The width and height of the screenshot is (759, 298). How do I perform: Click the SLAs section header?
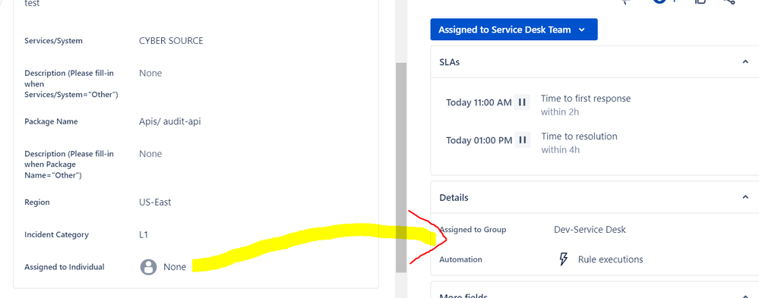[x=595, y=62]
